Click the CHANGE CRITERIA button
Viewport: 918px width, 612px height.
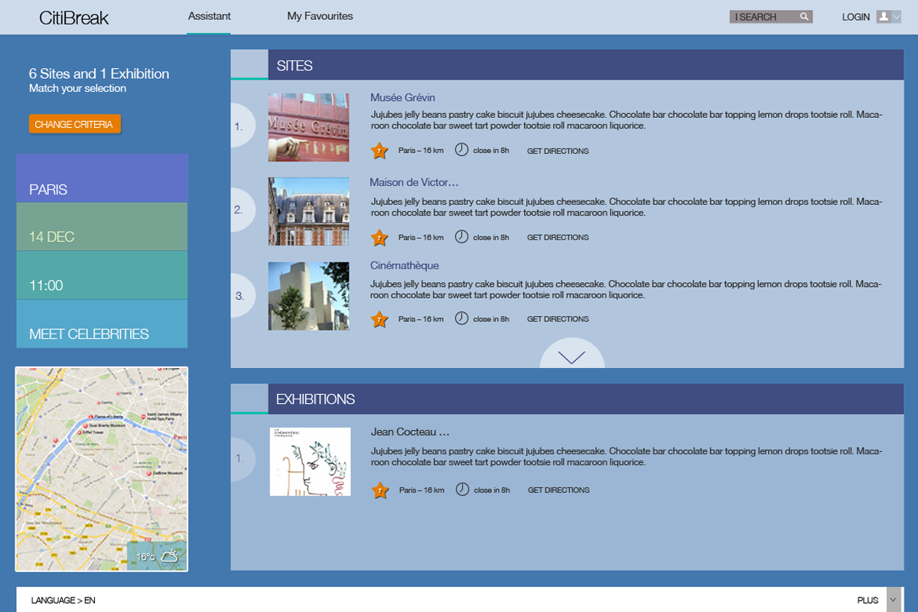click(74, 124)
